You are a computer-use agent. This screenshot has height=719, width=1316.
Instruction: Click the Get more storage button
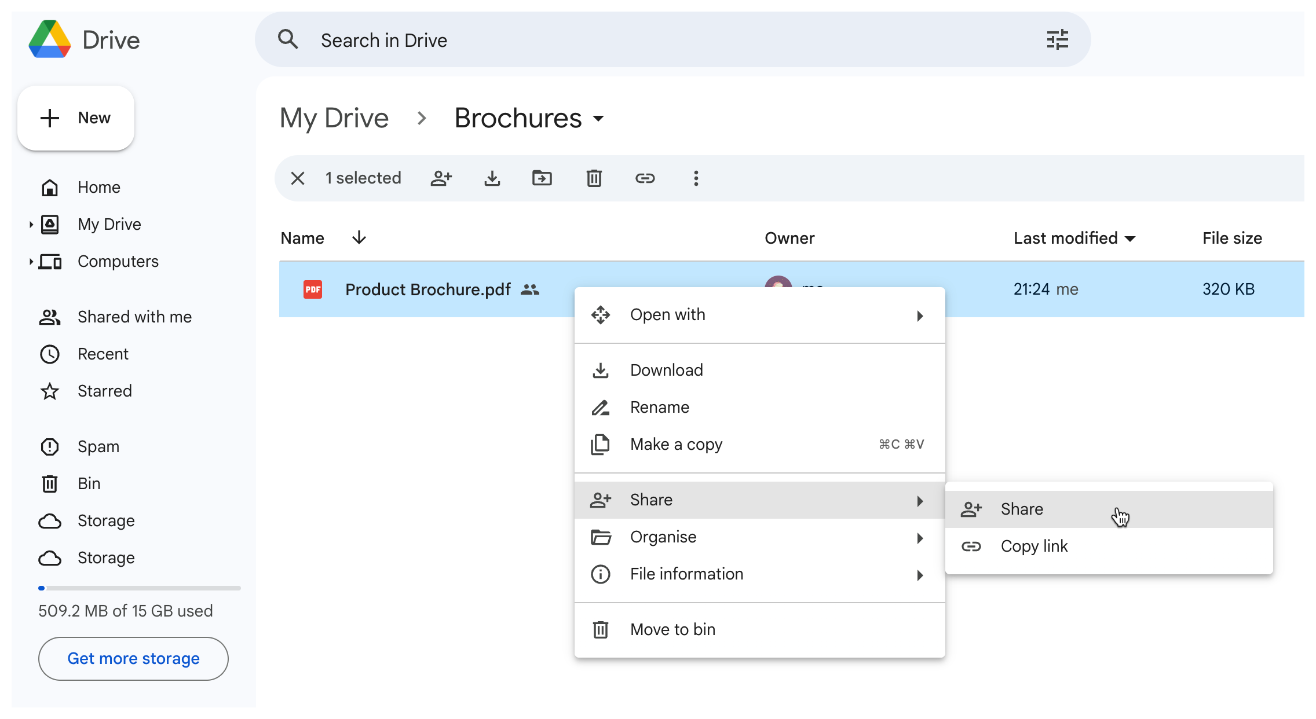click(x=133, y=658)
